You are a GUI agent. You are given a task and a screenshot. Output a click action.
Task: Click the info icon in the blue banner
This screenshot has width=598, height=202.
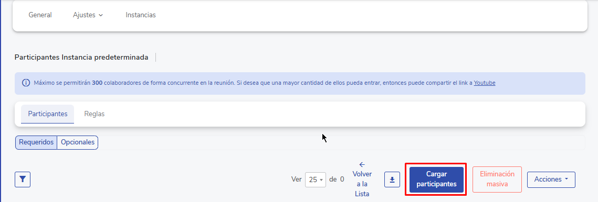(26, 83)
